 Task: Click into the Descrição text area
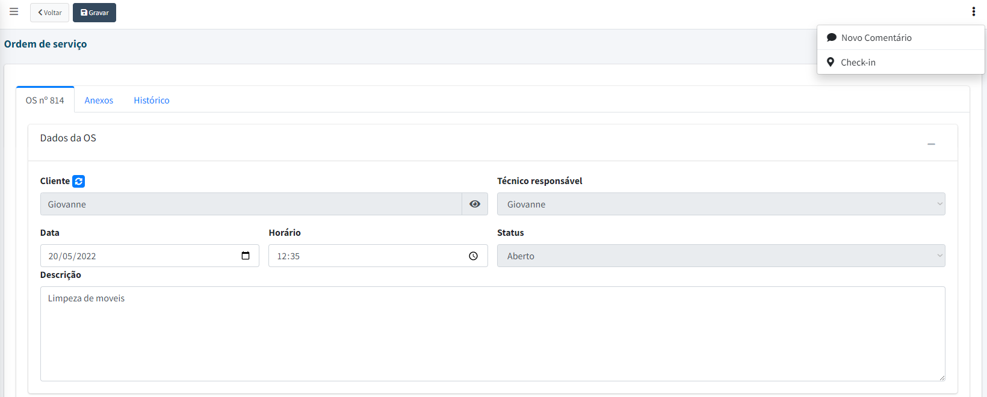point(492,334)
